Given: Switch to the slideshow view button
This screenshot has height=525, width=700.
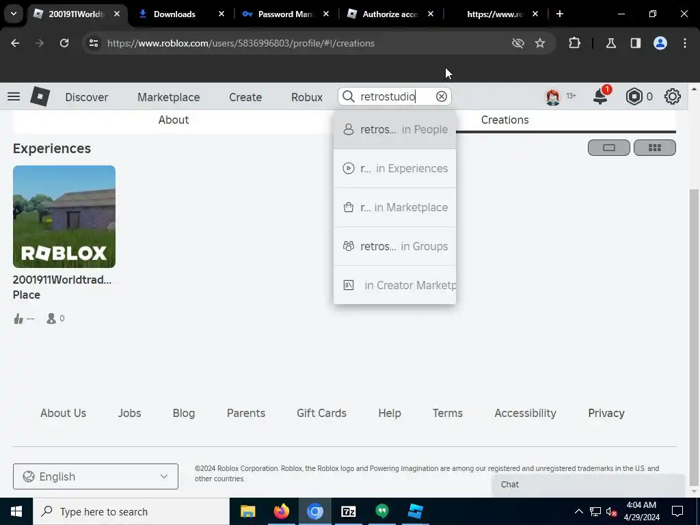Looking at the screenshot, I should point(609,148).
